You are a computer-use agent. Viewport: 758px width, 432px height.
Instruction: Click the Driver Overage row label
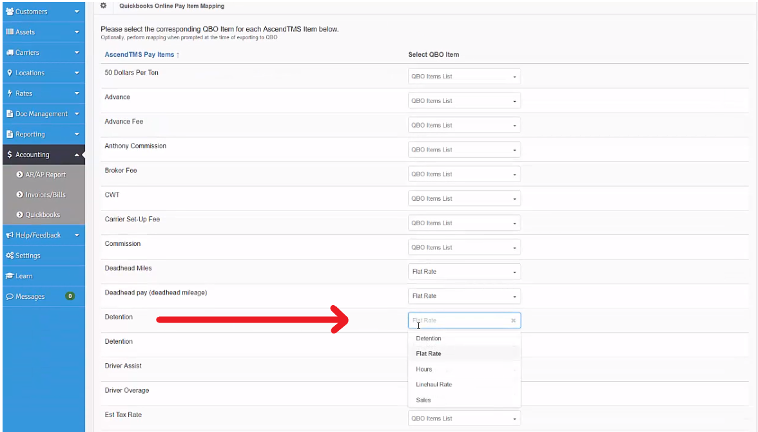pyautogui.click(x=126, y=391)
